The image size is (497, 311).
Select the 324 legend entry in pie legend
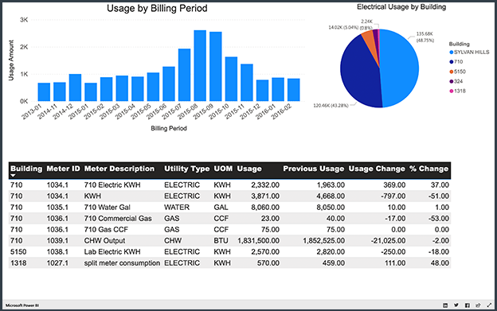[456, 81]
